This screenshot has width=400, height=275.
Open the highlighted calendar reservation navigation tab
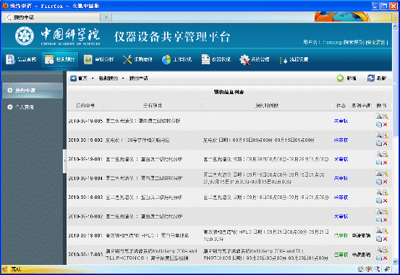click(60, 59)
